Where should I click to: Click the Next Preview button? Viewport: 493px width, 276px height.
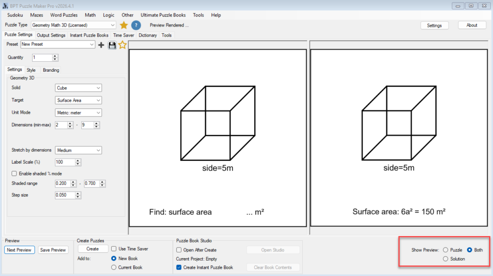(x=19, y=250)
